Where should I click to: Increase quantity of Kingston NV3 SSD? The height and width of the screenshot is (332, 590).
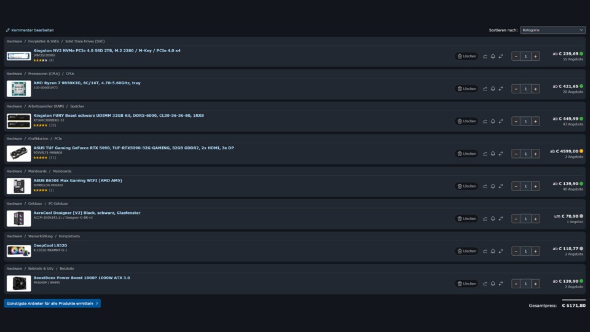tap(535, 57)
